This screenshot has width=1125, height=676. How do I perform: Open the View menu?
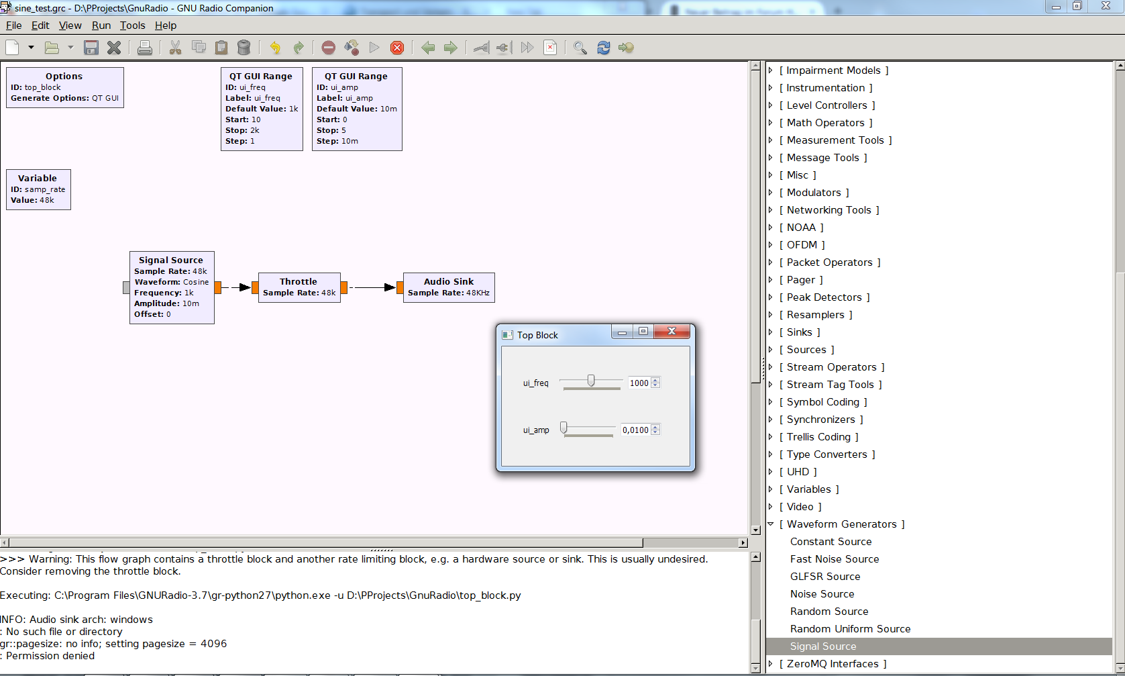click(x=70, y=26)
